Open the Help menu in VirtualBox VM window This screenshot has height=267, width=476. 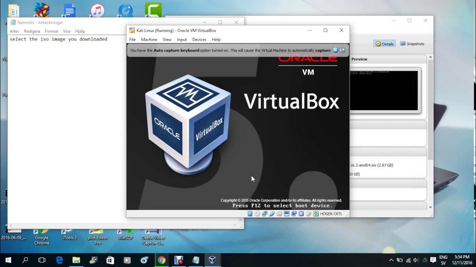pyautogui.click(x=216, y=39)
